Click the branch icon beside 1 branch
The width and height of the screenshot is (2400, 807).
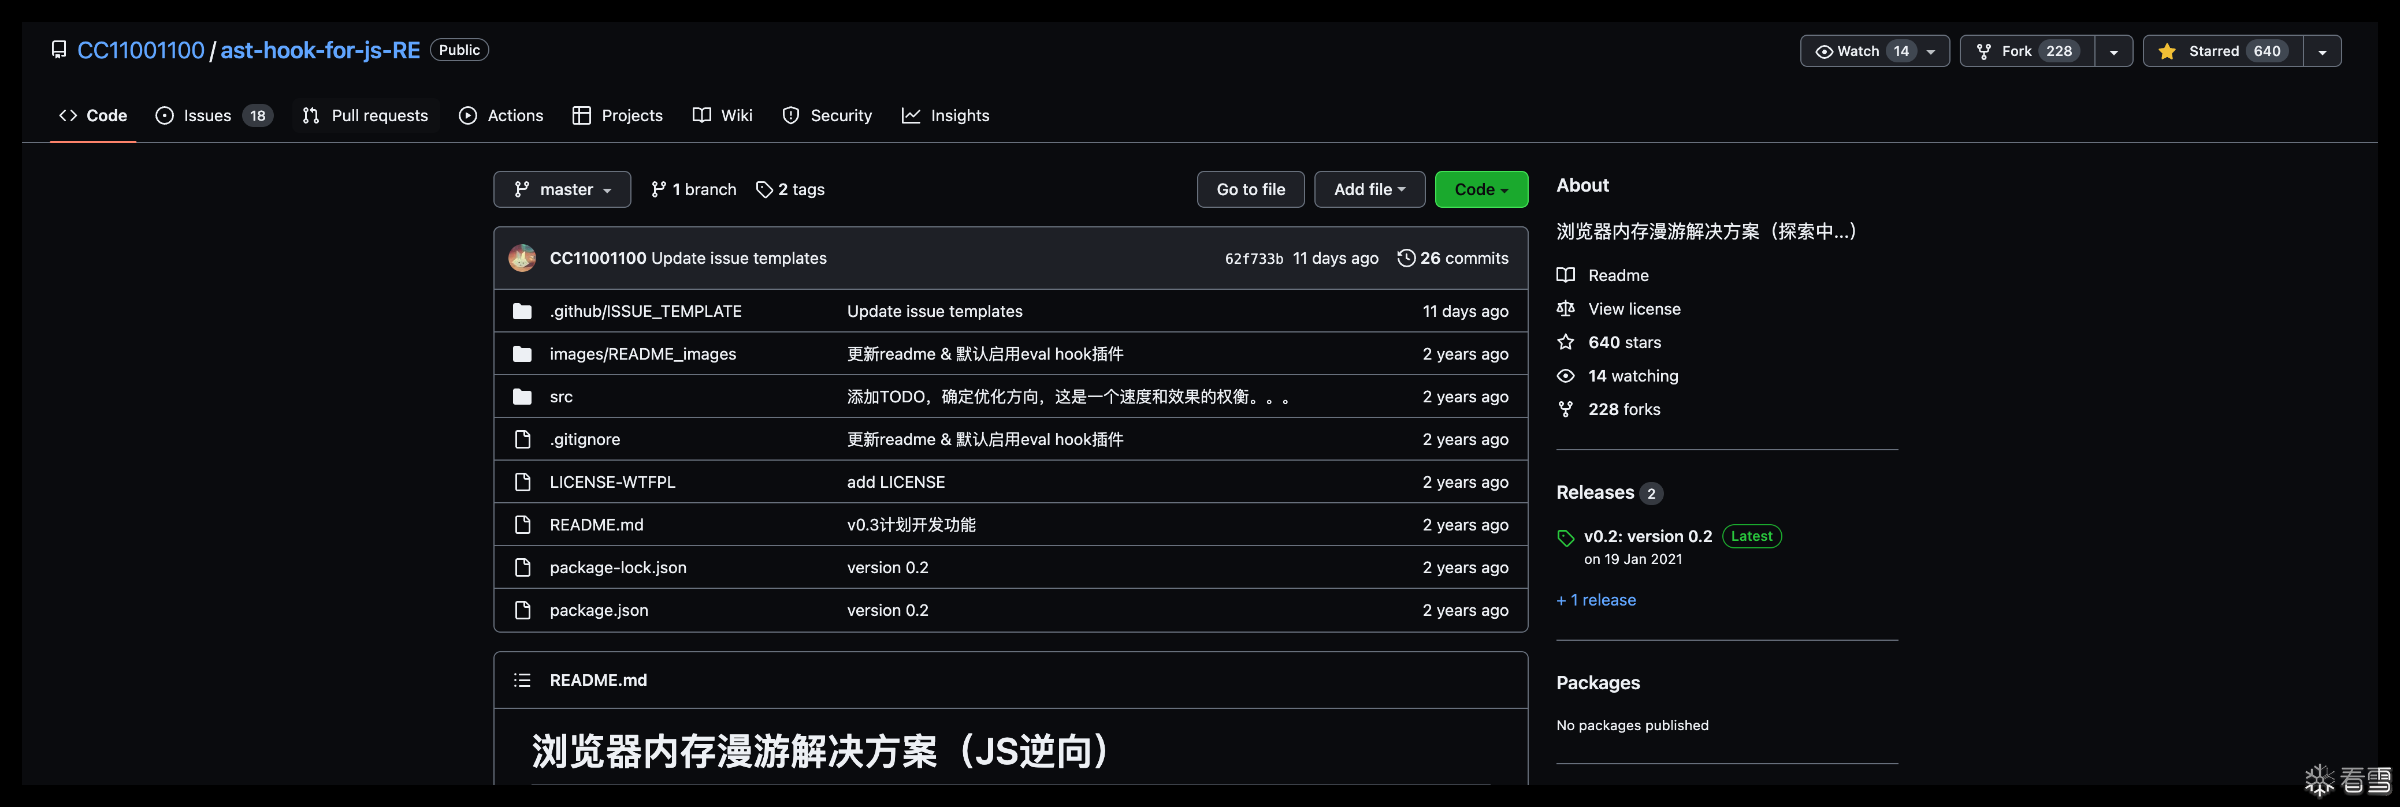coord(659,189)
